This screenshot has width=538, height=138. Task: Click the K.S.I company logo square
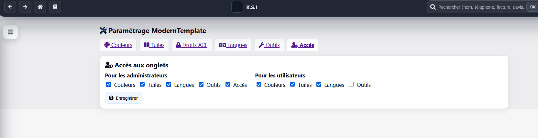pos(237,7)
